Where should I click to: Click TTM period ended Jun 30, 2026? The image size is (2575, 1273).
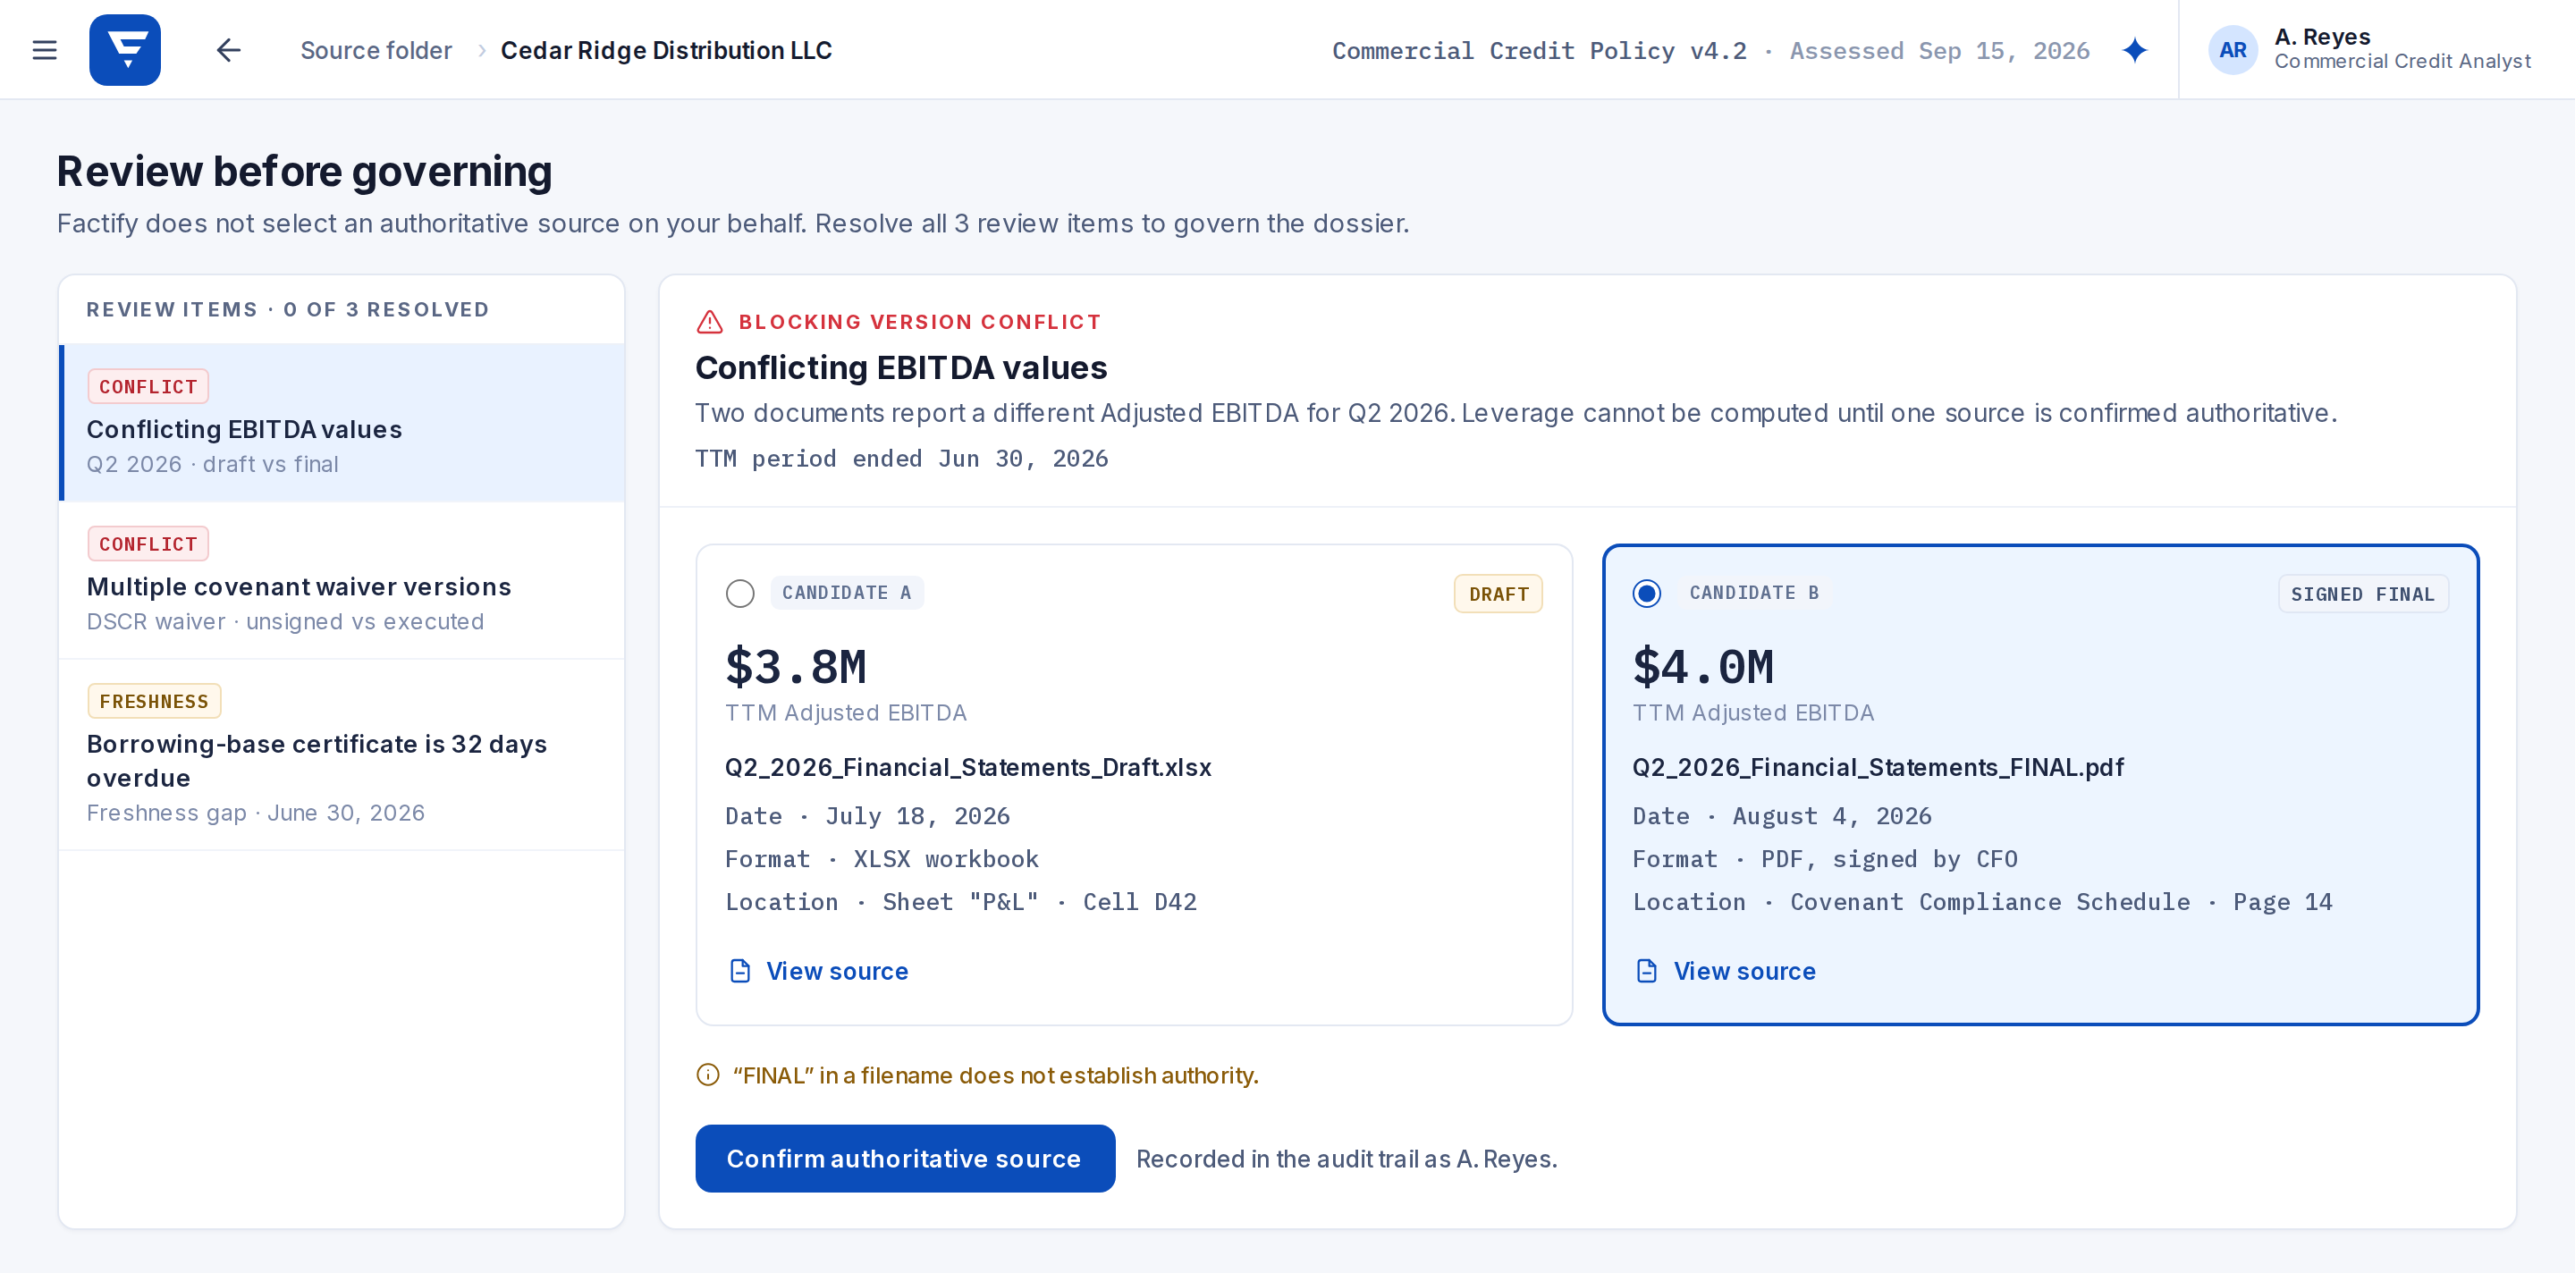click(901, 459)
